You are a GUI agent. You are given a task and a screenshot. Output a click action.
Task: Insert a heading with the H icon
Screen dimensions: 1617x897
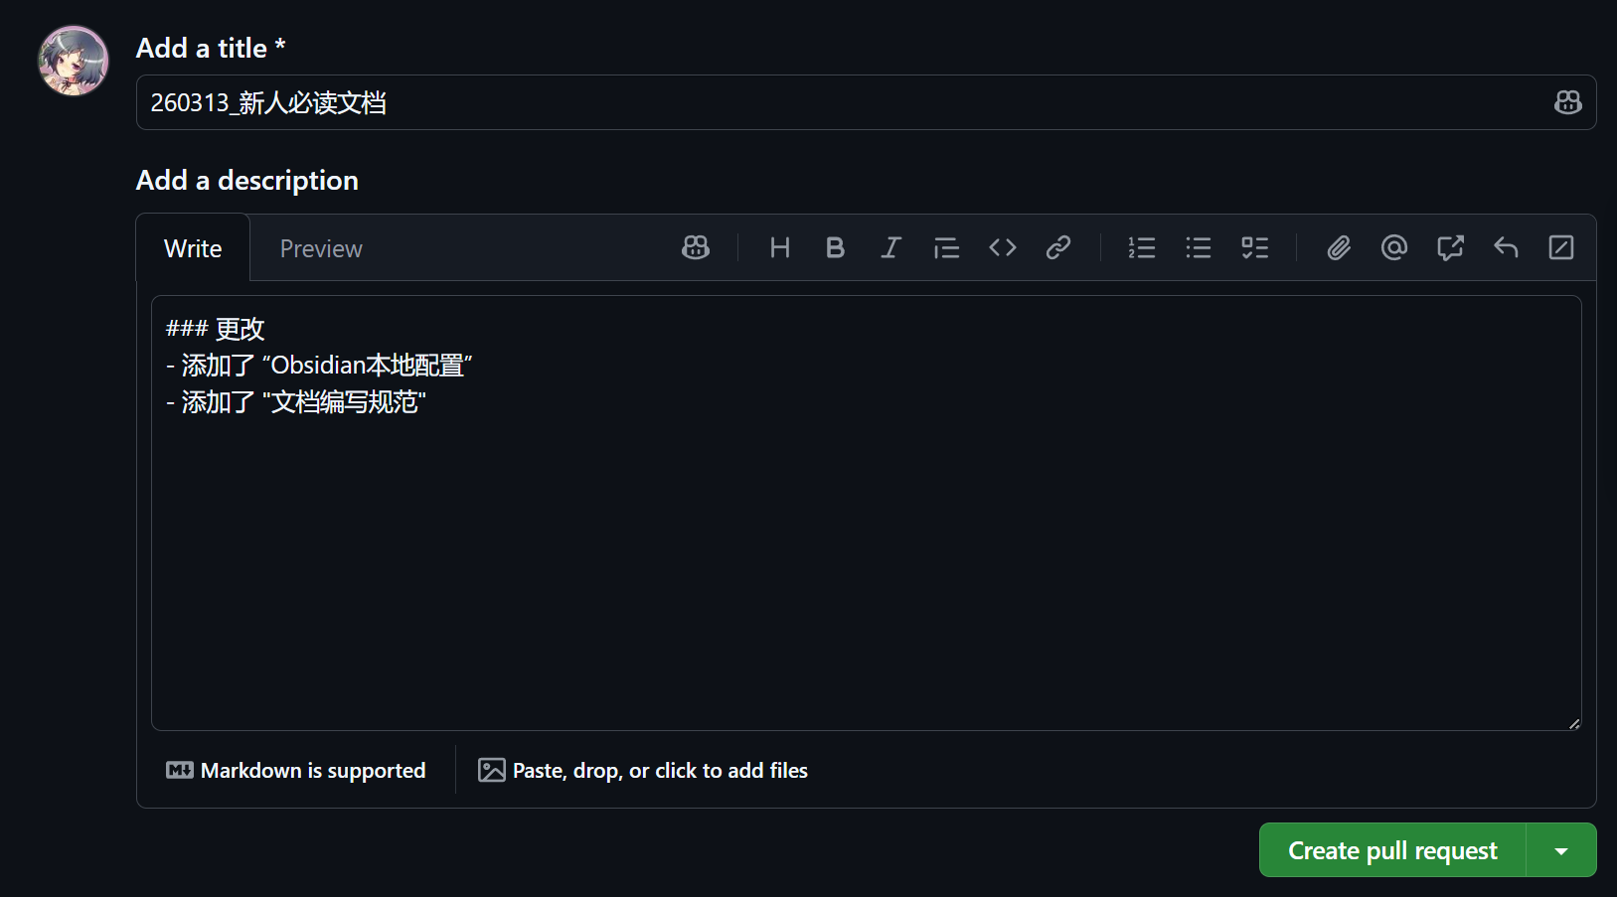click(780, 247)
